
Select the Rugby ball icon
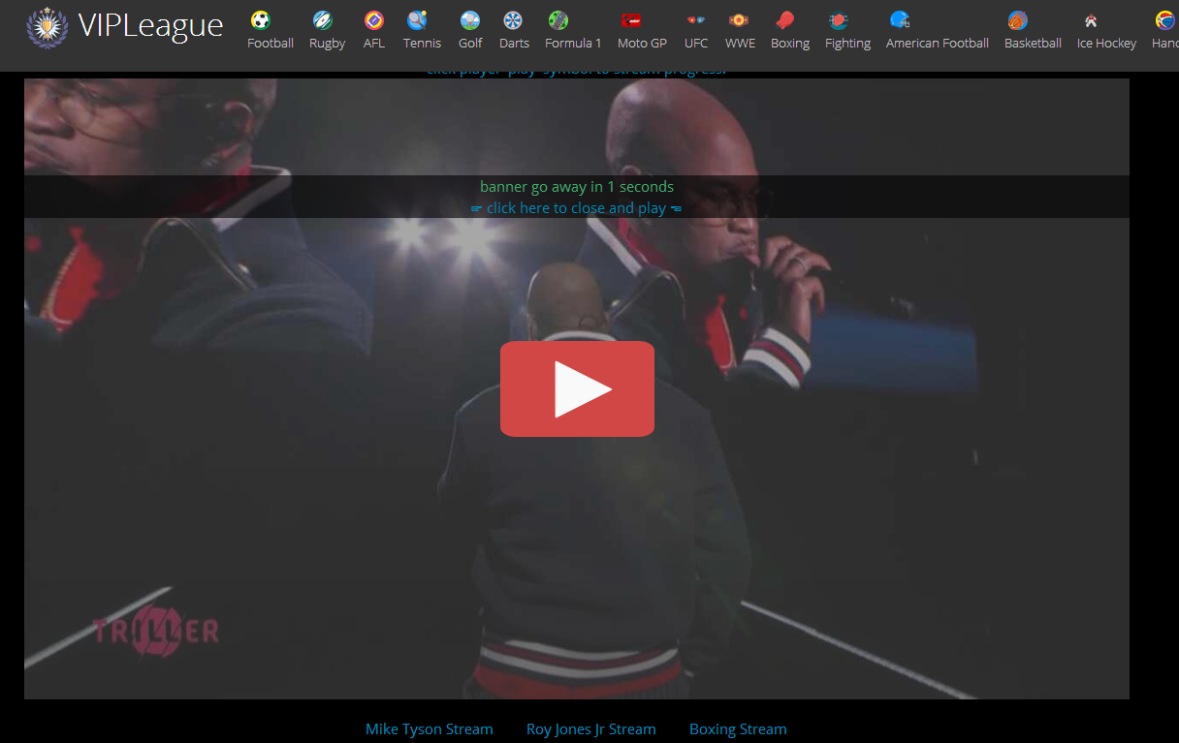[x=323, y=20]
